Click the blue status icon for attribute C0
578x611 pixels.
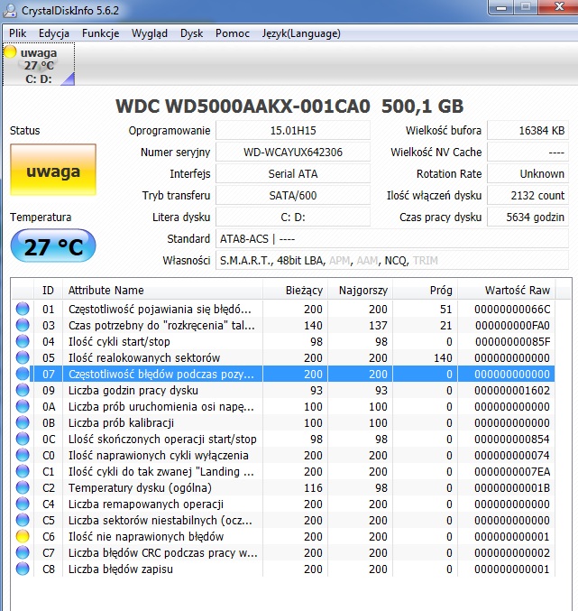click(23, 455)
